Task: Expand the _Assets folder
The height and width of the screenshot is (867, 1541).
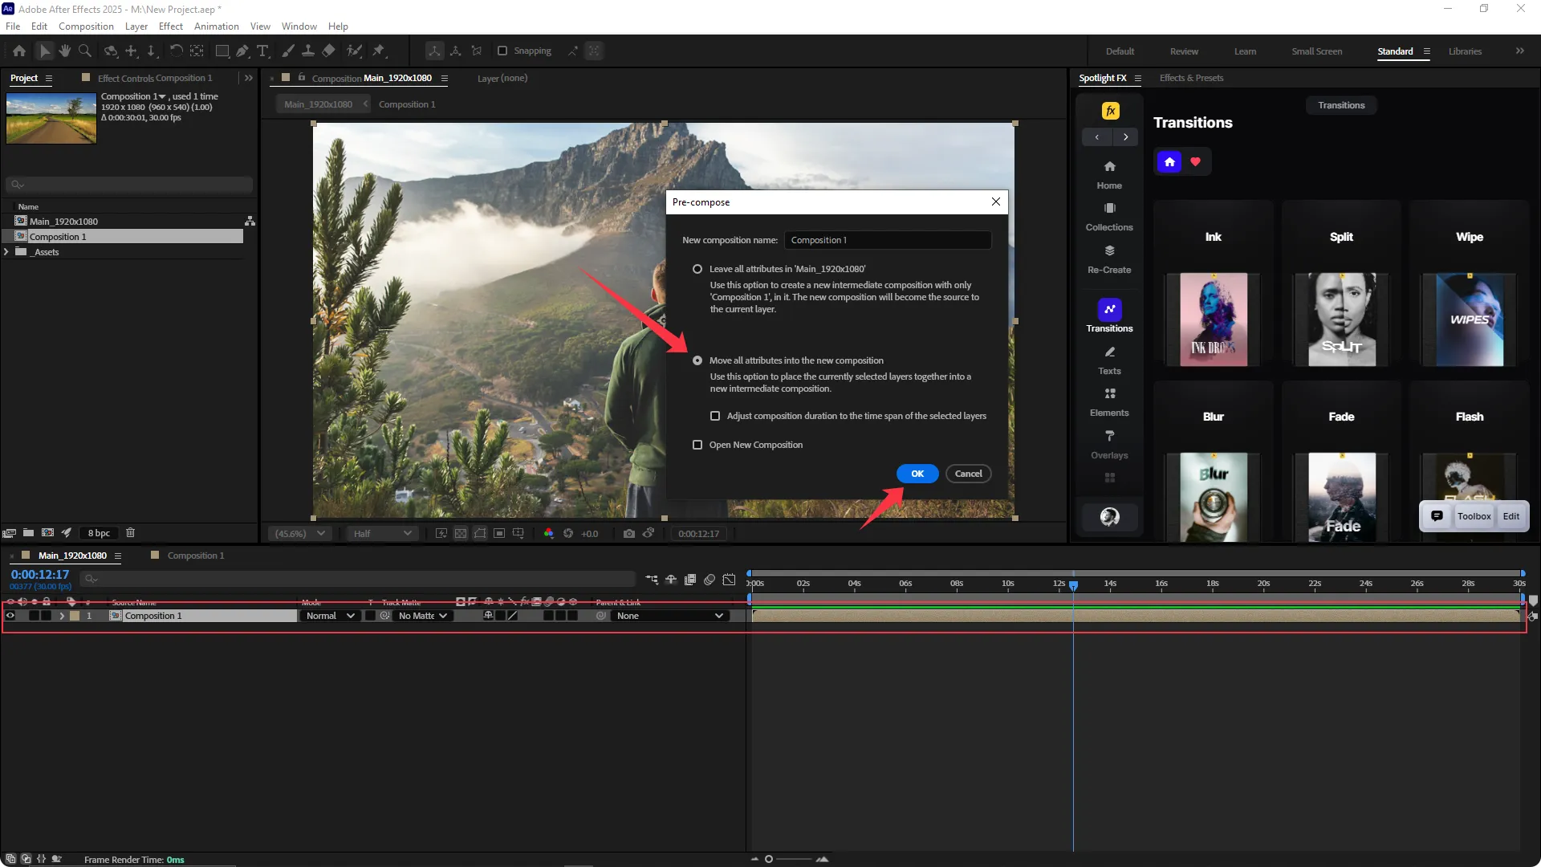Action: click(7, 252)
